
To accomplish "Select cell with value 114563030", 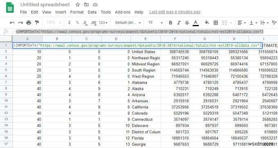I will point(204,70).
